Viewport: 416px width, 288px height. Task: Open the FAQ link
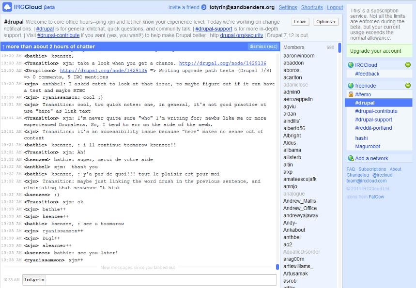pyautogui.click(x=351, y=169)
